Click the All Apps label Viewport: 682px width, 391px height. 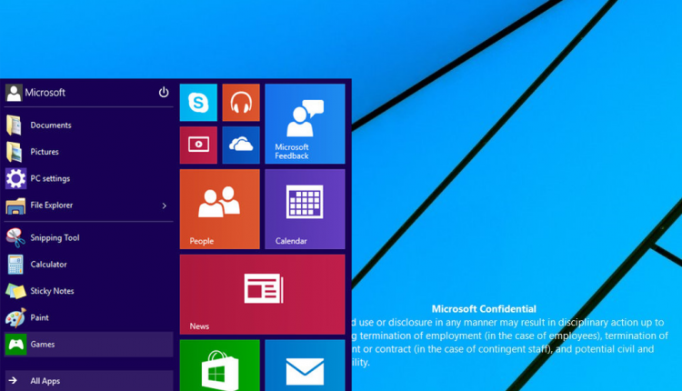point(45,381)
